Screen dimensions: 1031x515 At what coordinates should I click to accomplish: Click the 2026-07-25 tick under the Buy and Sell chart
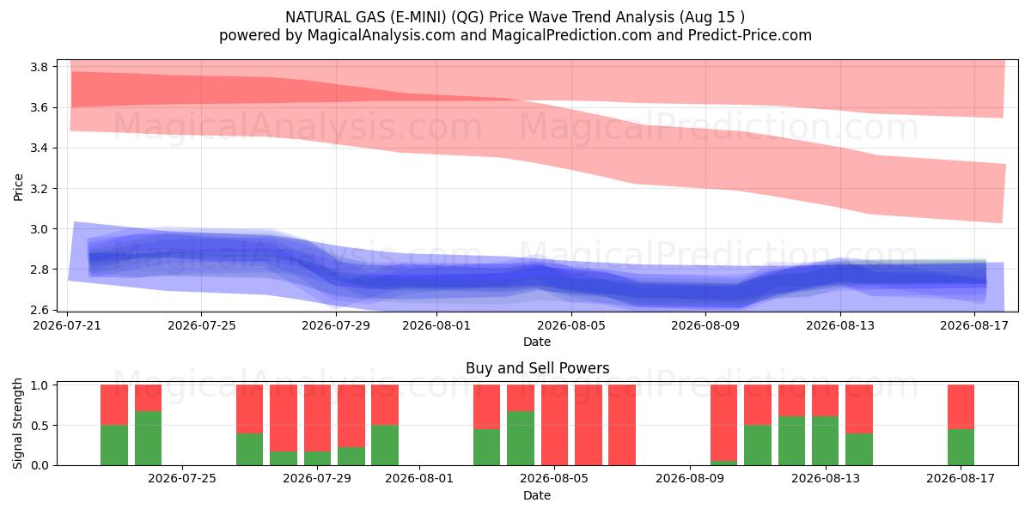point(182,479)
